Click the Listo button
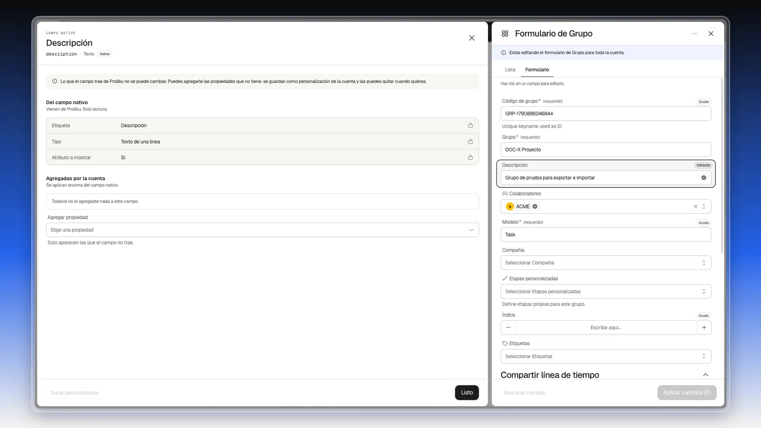This screenshot has height=428, width=761. [x=467, y=393]
